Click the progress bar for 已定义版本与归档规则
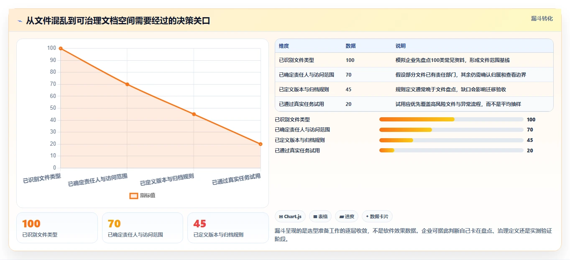The width and height of the screenshot is (570, 260). point(451,140)
